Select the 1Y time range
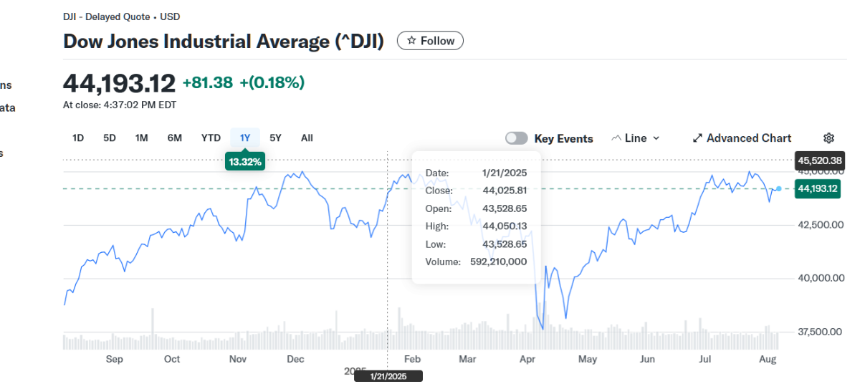The height and width of the screenshot is (389, 860). pos(245,138)
